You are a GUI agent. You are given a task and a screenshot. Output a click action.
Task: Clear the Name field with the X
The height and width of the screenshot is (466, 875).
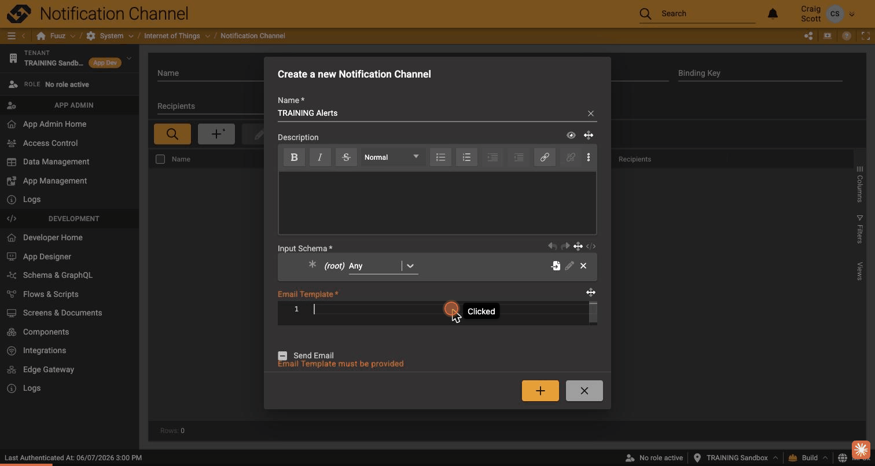click(591, 113)
